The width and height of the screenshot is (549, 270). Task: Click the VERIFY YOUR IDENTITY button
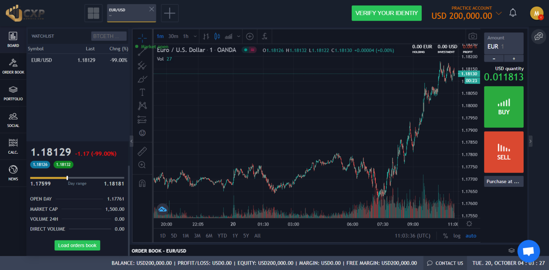pos(387,13)
